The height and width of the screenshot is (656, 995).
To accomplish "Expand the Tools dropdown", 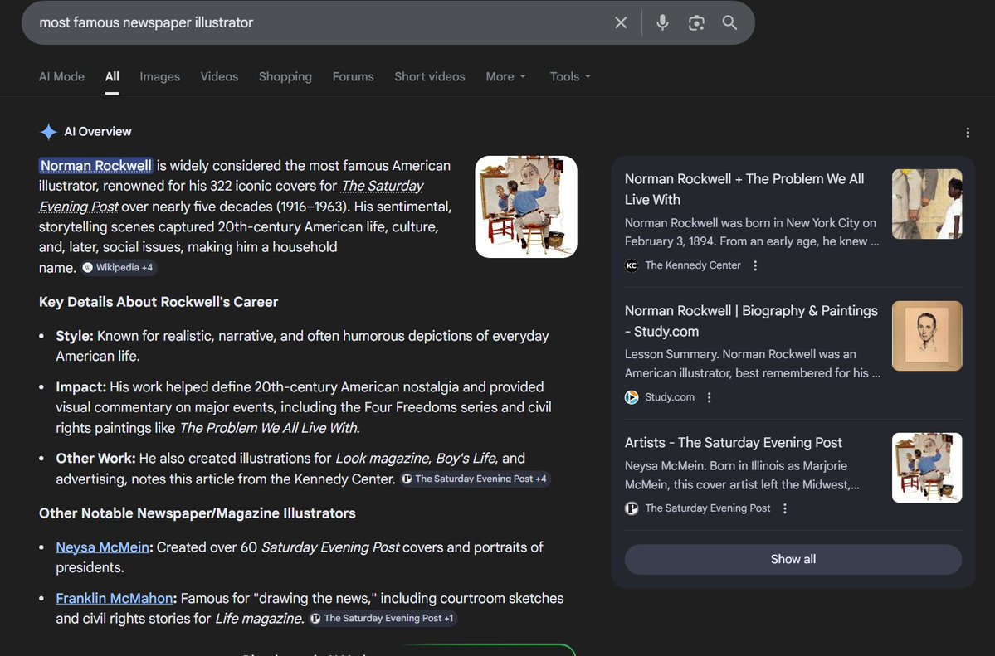I will coord(570,77).
